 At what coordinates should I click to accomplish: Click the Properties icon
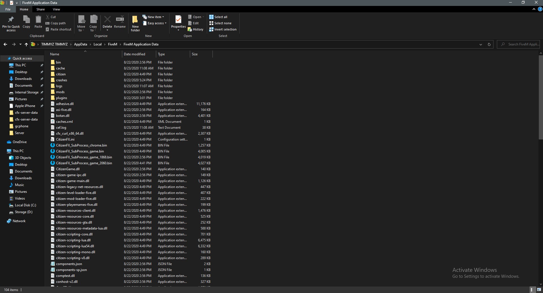[178, 23]
